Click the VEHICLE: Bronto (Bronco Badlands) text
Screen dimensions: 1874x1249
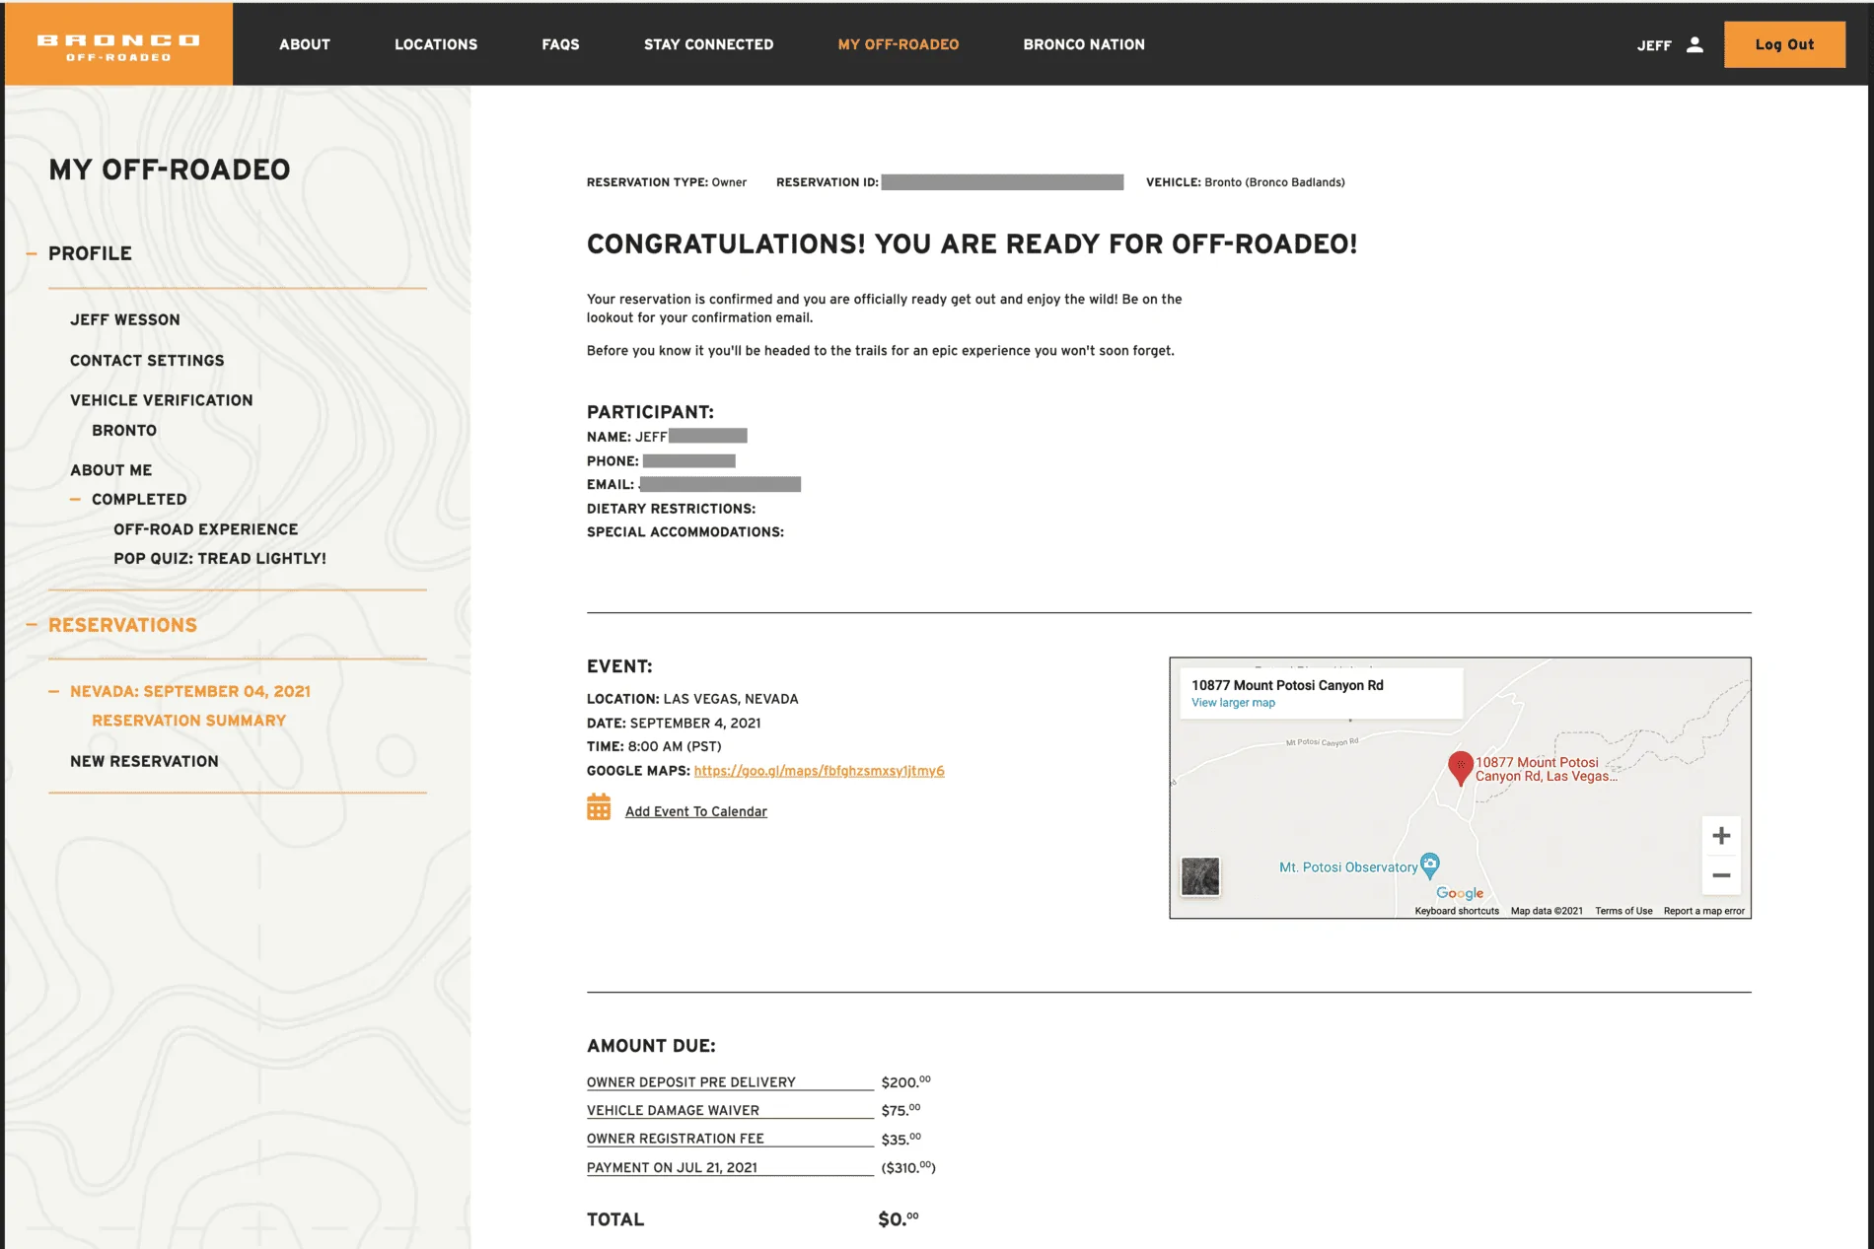(x=1246, y=182)
